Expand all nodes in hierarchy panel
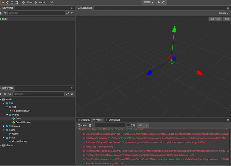This screenshot has height=166, width=231. click(67, 13)
